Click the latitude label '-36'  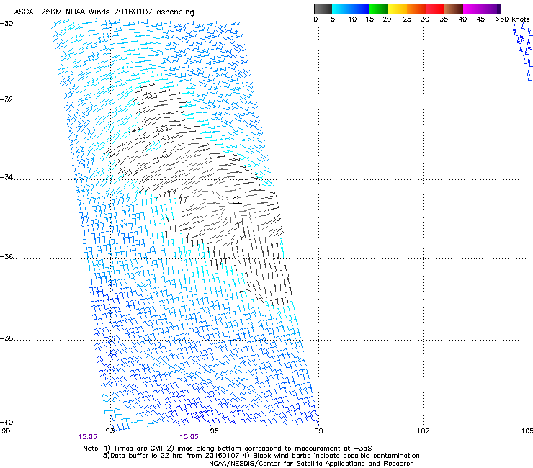[6, 256]
